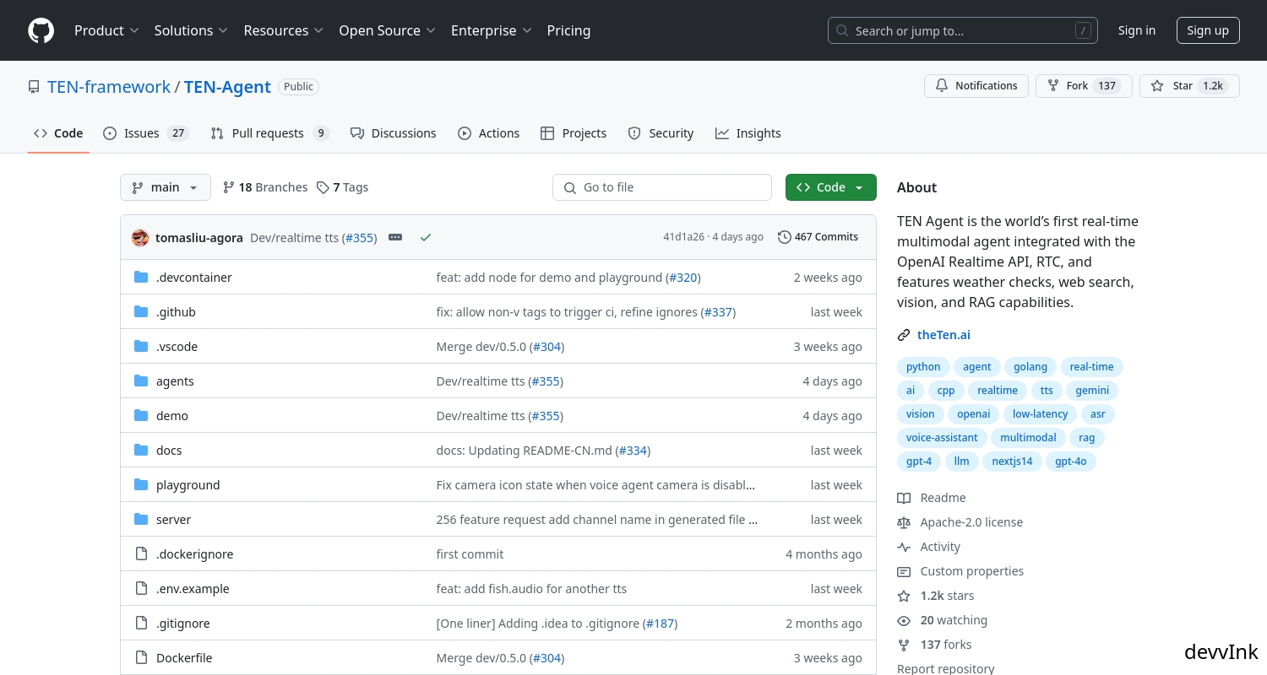Click the Search or jump to field
Image resolution: width=1267 pixels, height=675 pixels.
[x=963, y=30]
